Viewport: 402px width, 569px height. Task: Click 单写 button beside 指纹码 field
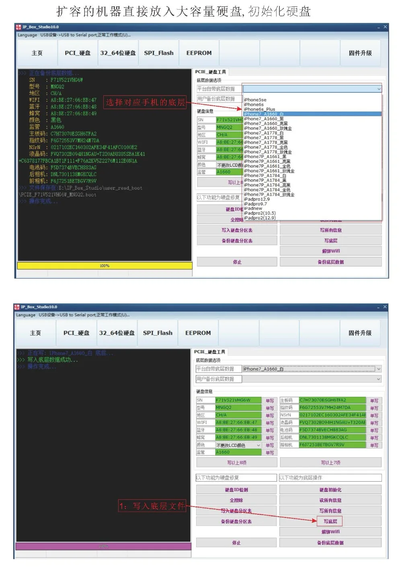[374, 408]
